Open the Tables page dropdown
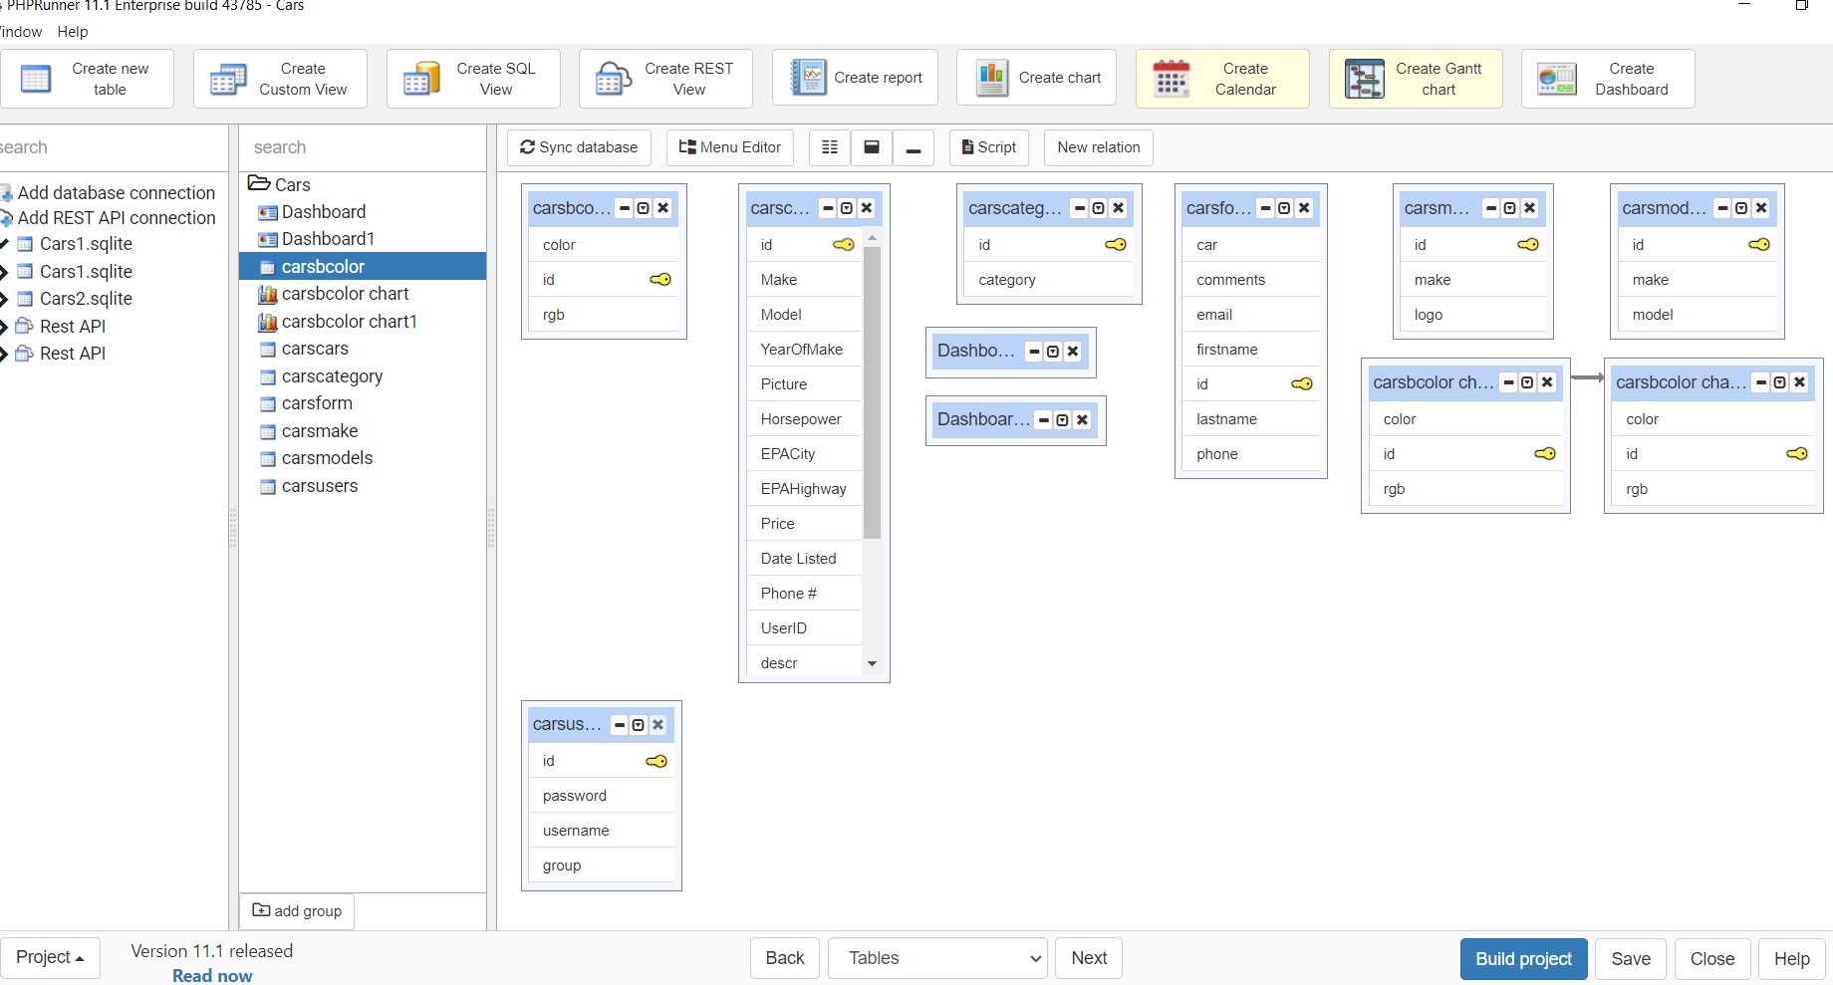This screenshot has width=1833, height=985. pos(936,958)
